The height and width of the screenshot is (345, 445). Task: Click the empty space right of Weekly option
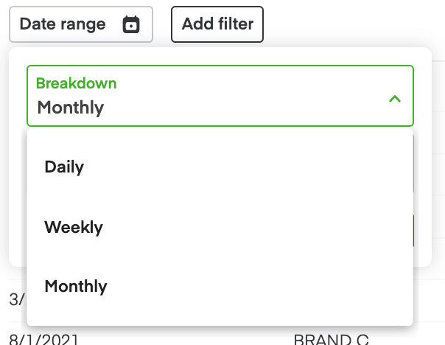point(258,227)
